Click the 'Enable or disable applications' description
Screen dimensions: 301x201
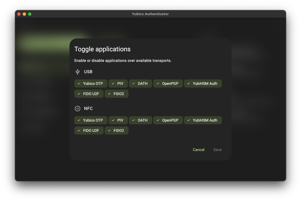123,61
